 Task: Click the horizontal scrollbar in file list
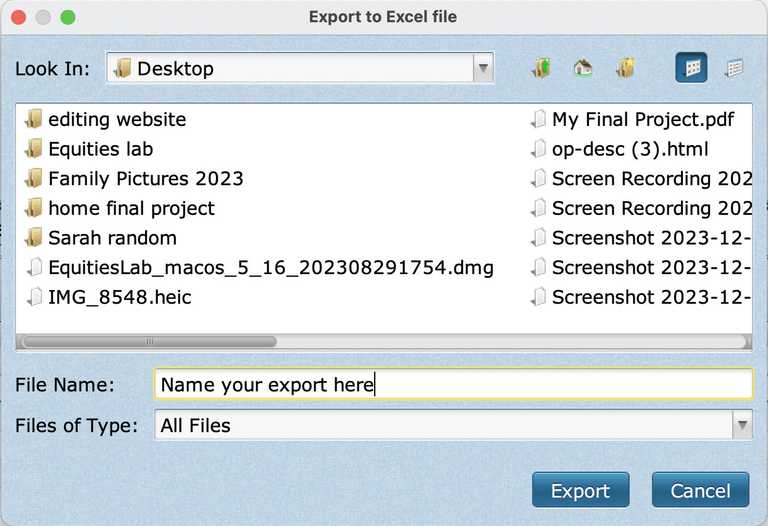pos(149,341)
